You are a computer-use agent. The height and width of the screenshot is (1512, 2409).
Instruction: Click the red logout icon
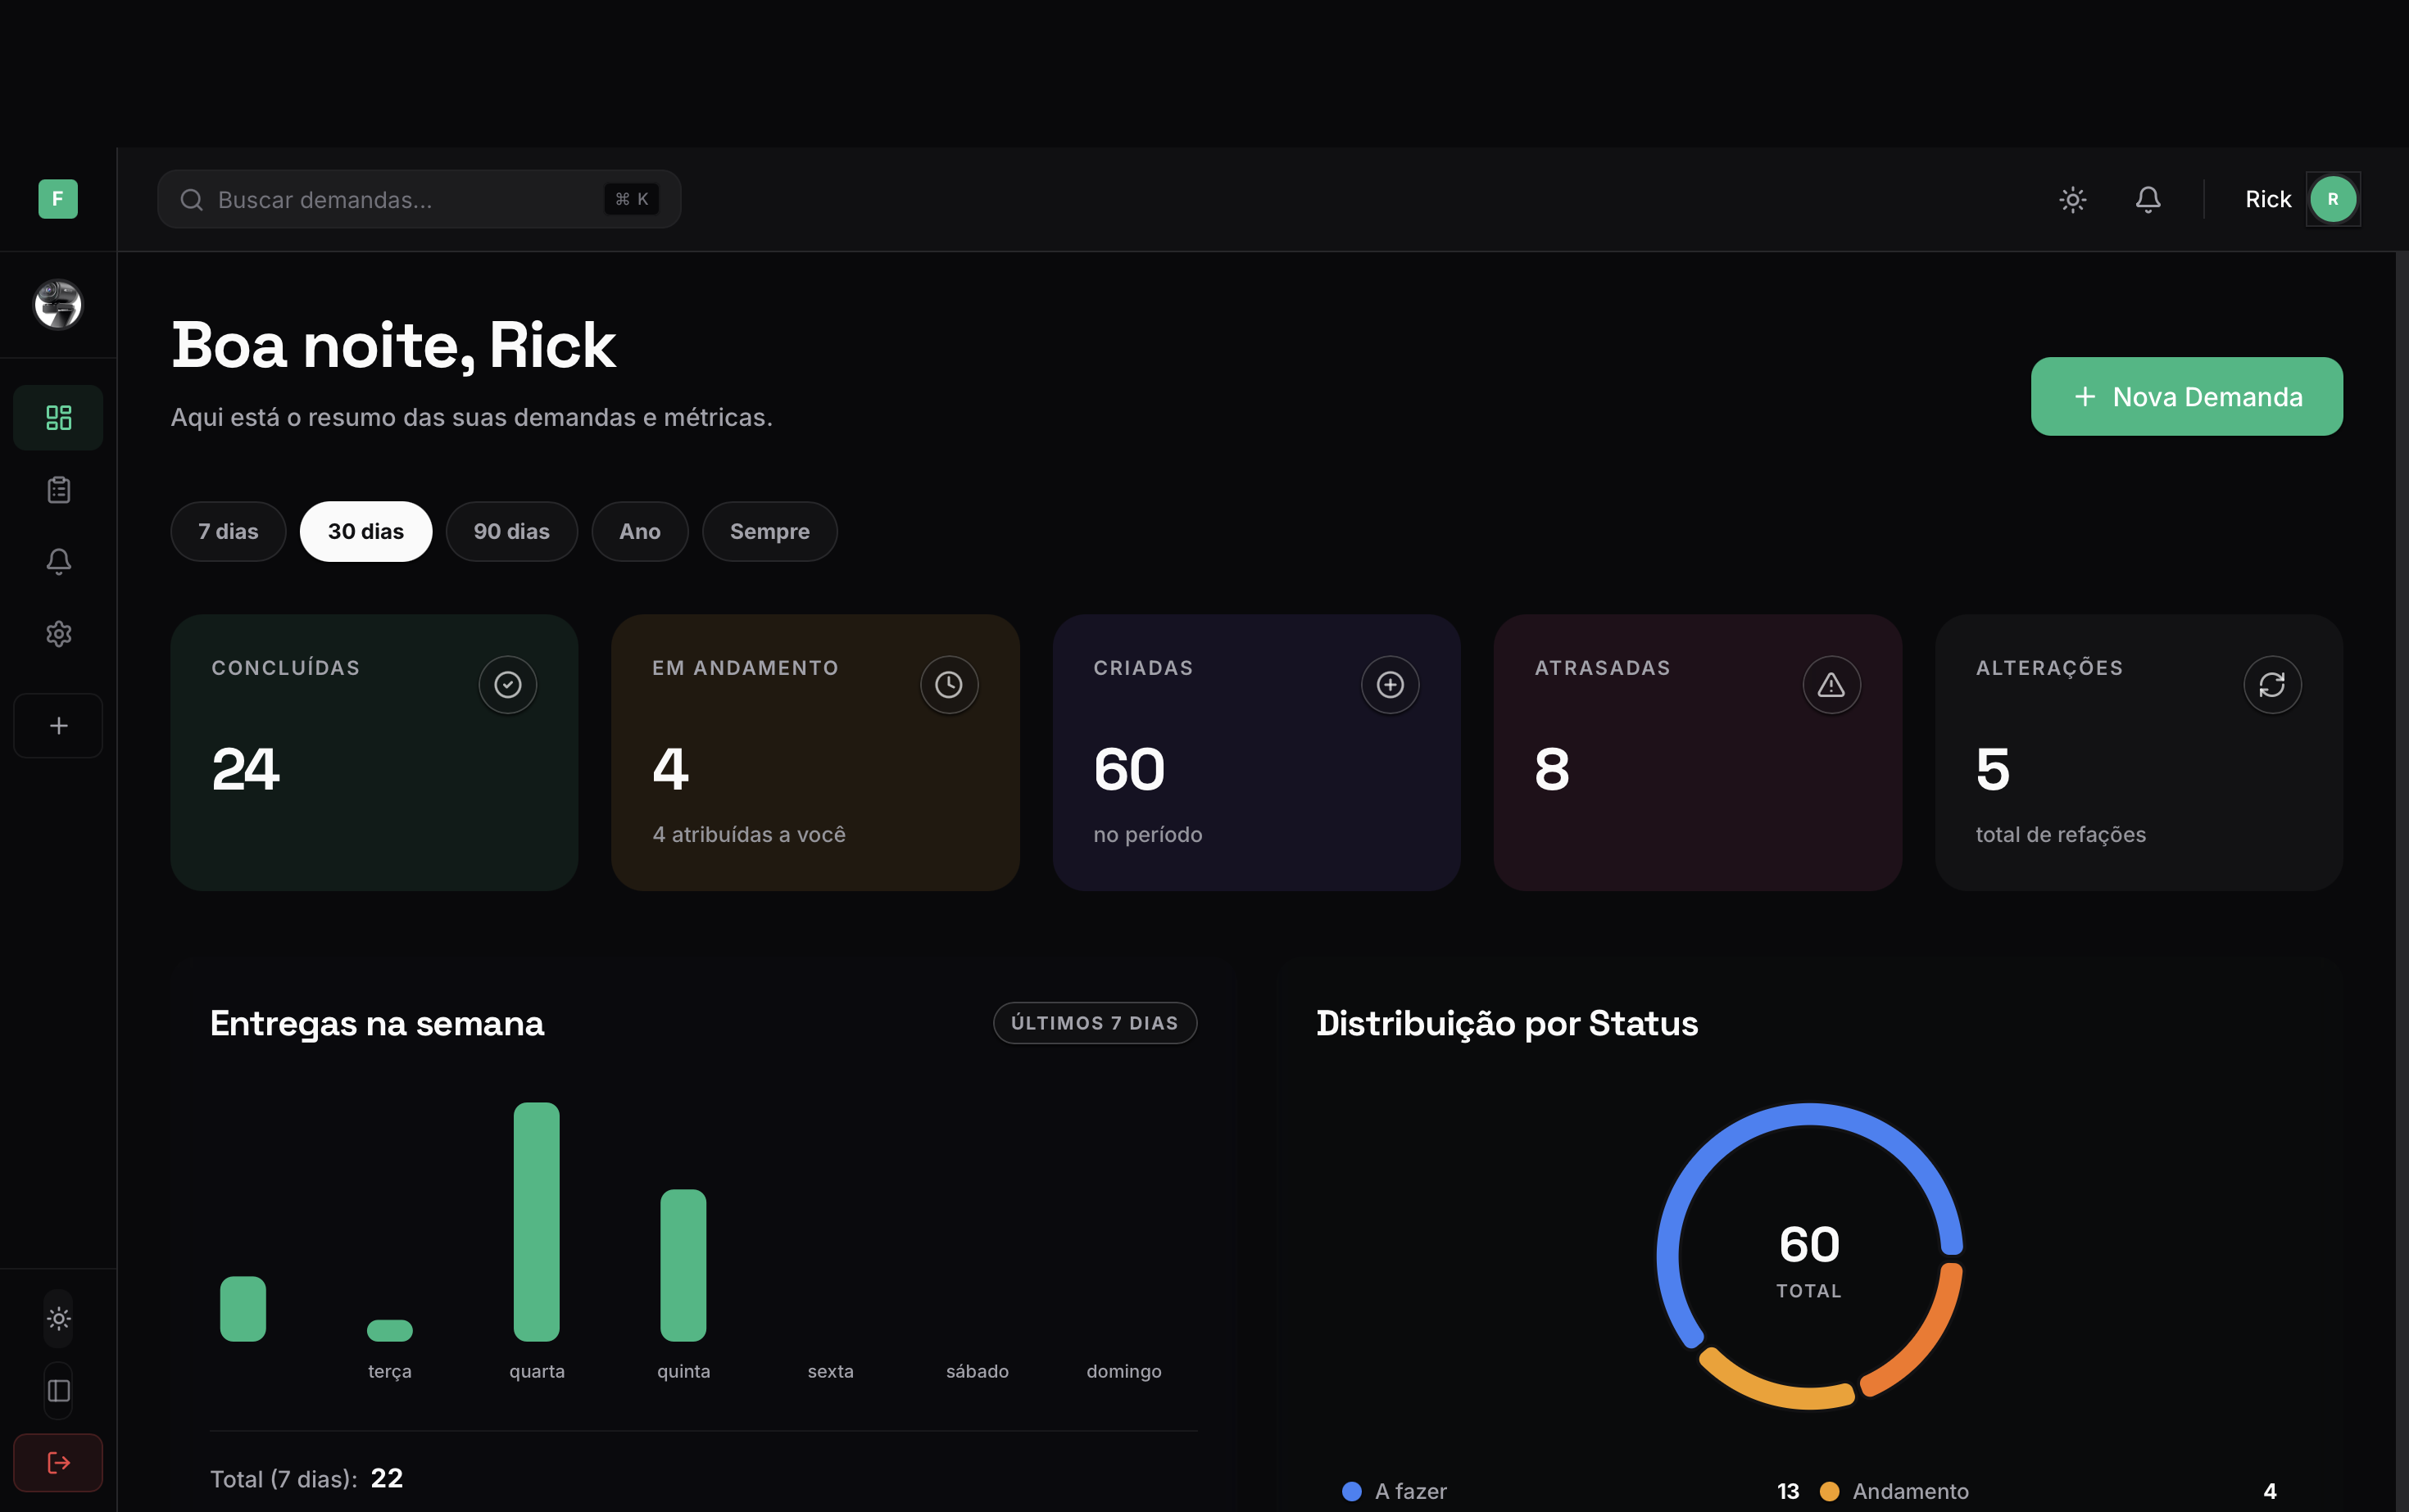tap(58, 1463)
